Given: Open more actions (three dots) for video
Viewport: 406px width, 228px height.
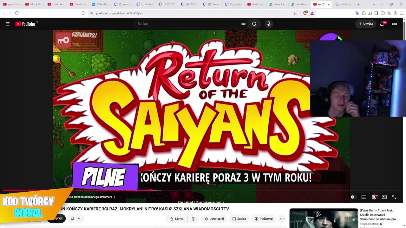Looking at the screenshot, I should [282, 219].
